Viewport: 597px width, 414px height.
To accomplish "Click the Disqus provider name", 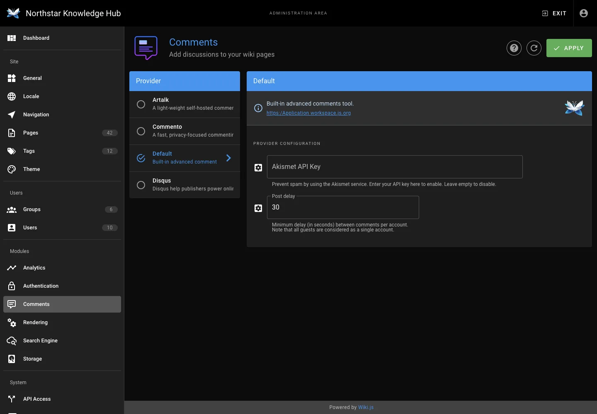I will click(x=162, y=181).
